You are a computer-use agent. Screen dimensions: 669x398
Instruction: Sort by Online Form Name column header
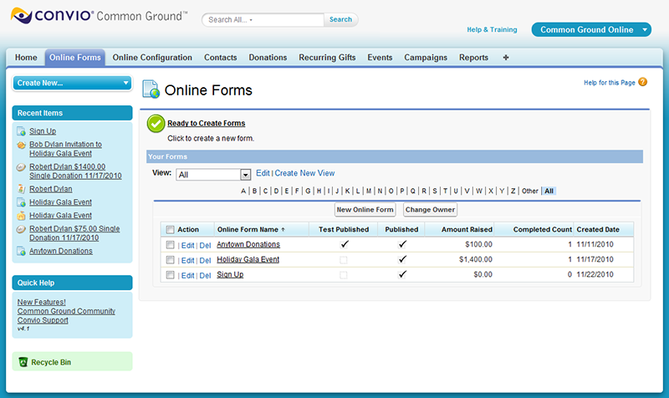tap(251, 229)
